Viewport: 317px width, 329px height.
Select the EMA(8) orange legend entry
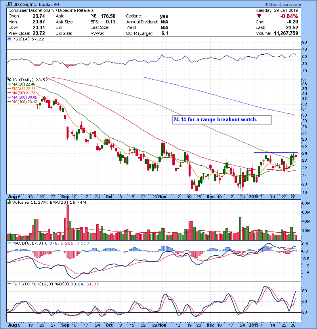click(x=20, y=88)
